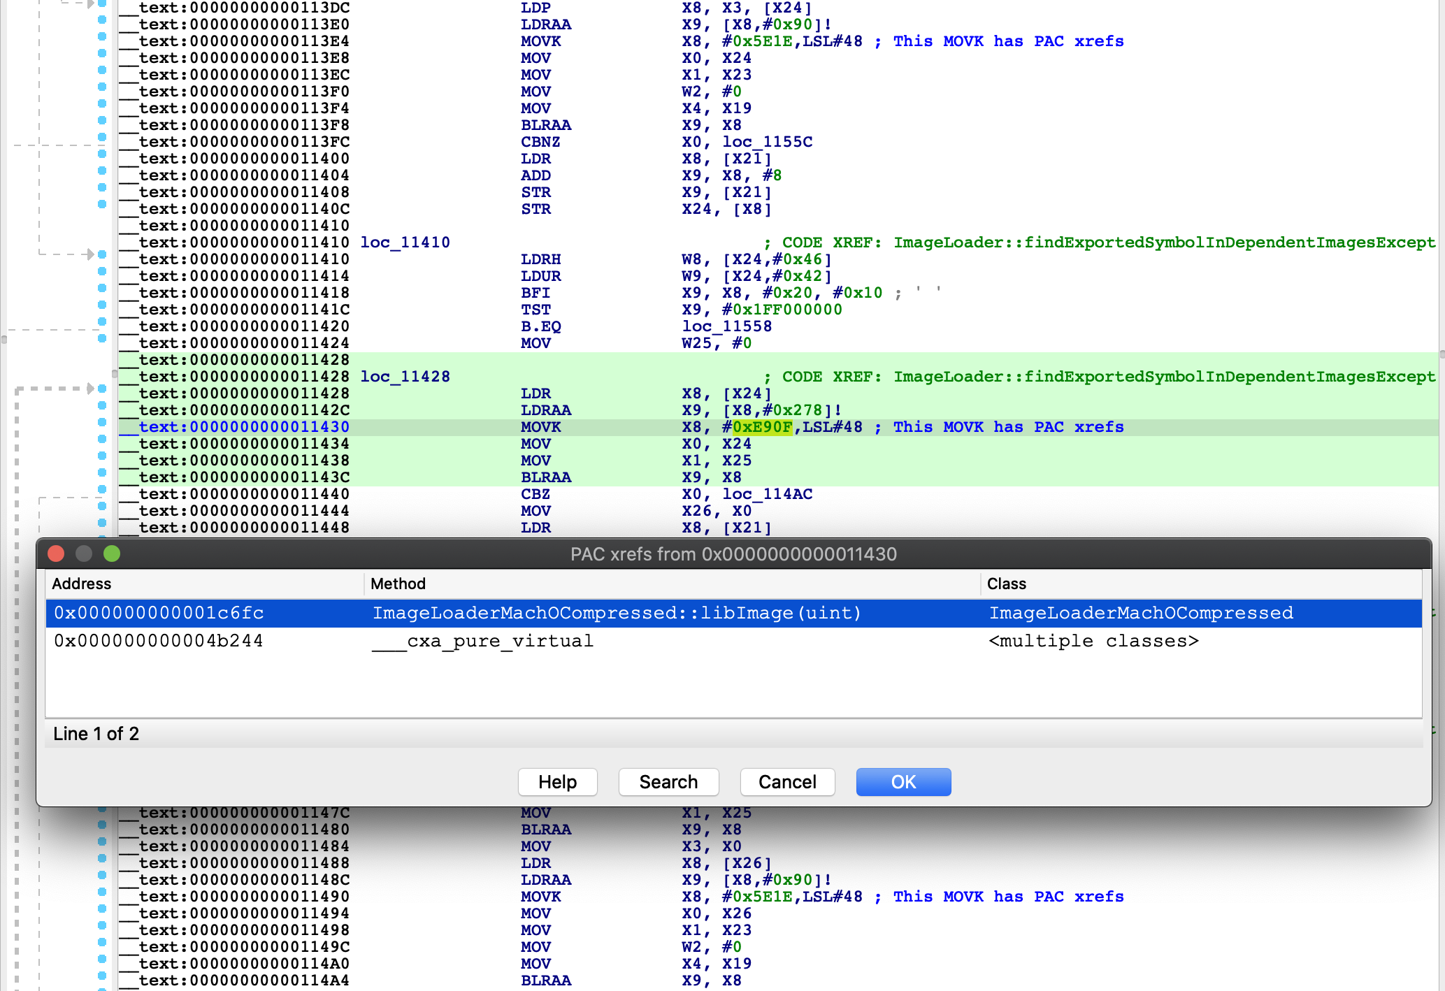Click the Method column header to sort
The height and width of the screenshot is (991, 1445).
click(x=398, y=583)
